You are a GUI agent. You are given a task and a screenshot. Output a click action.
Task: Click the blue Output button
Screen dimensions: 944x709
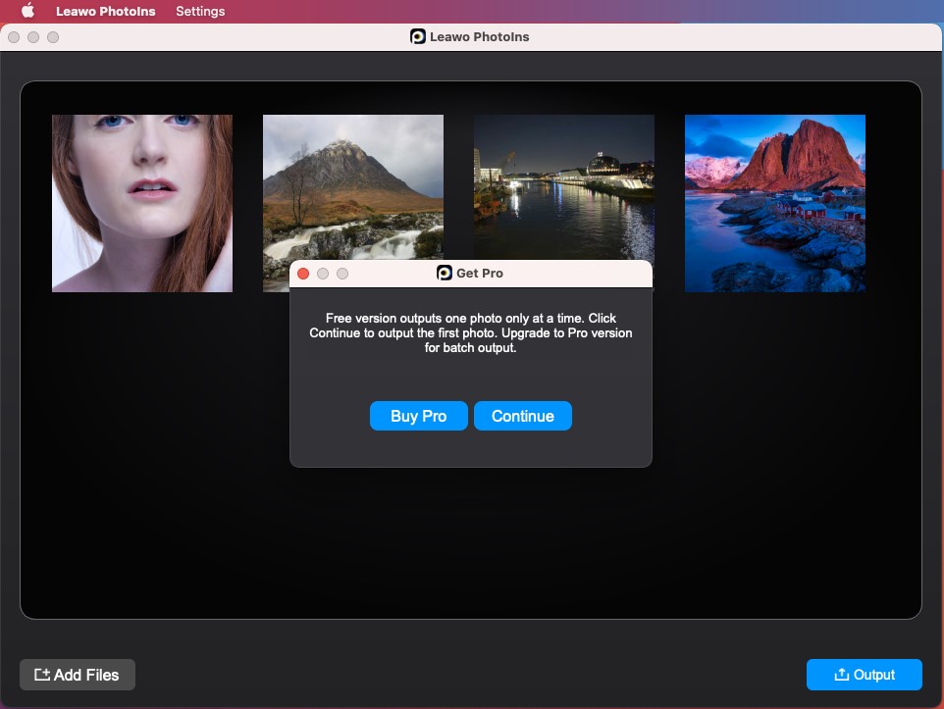(x=864, y=675)
